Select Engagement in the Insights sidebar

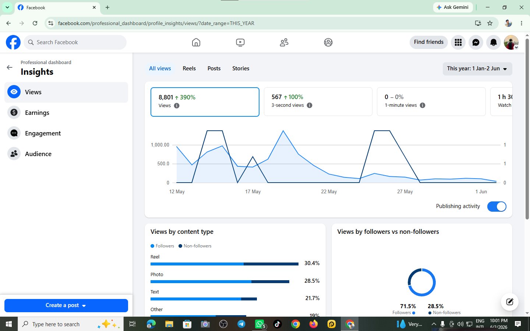coord(66,133)
